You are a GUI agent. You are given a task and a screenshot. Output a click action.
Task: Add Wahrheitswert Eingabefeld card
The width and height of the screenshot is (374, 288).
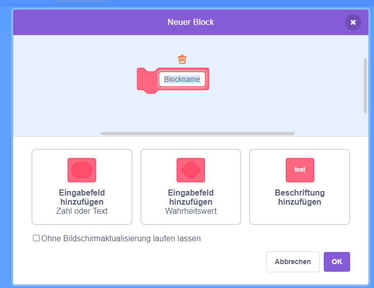click(x=191, y=187)
